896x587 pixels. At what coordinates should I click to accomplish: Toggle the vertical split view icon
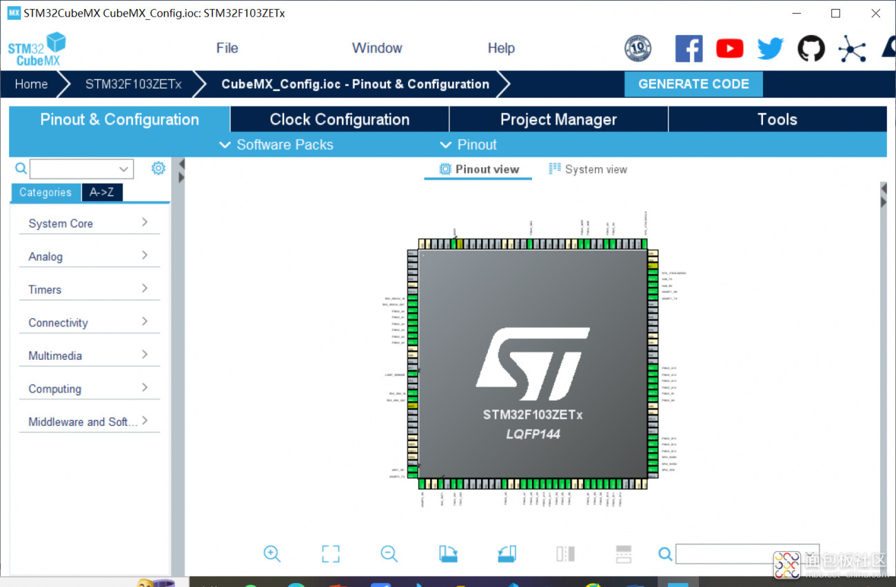pos(565,554)
